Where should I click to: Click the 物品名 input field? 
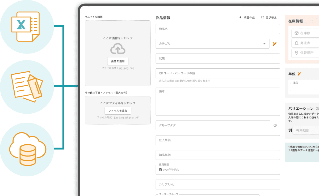[x=218, y=29]
